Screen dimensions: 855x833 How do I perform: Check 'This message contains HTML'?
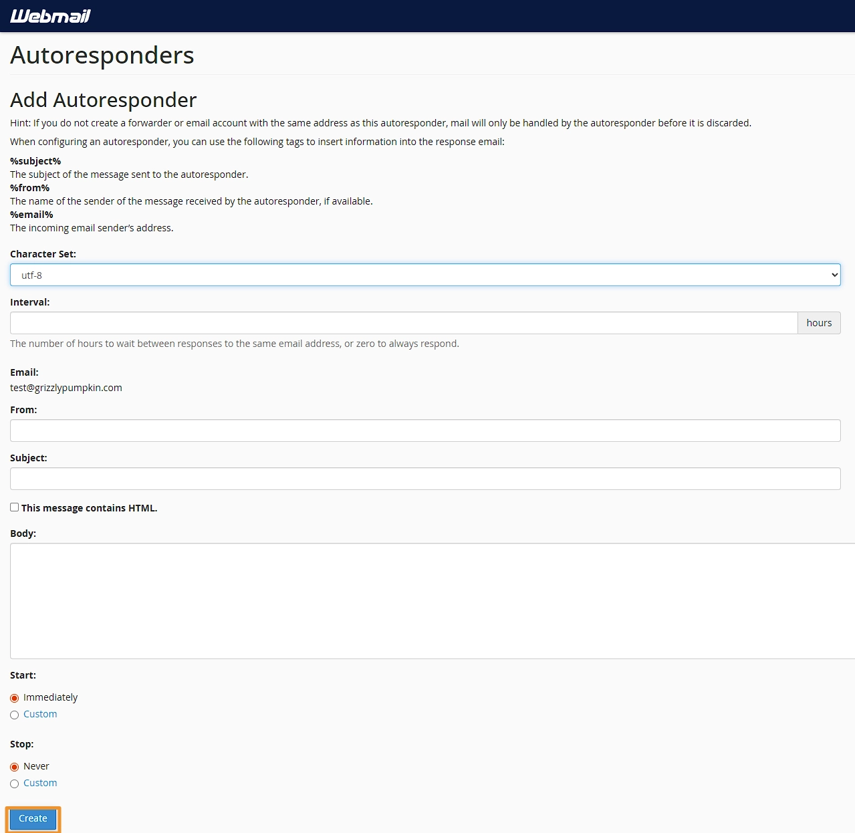(x=14, y=507)
